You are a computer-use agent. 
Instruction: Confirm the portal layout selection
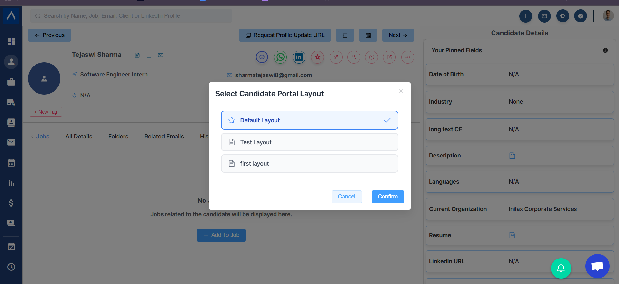(387, 197)
